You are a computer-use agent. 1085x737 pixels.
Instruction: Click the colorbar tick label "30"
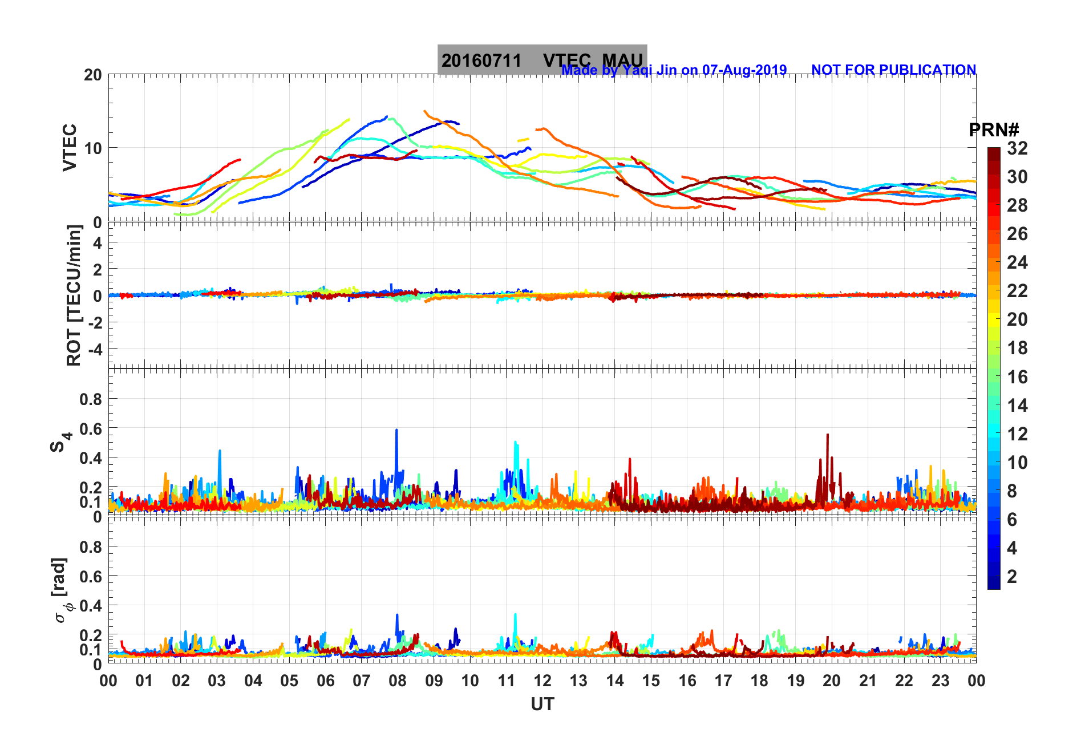tap(1017, 177)
